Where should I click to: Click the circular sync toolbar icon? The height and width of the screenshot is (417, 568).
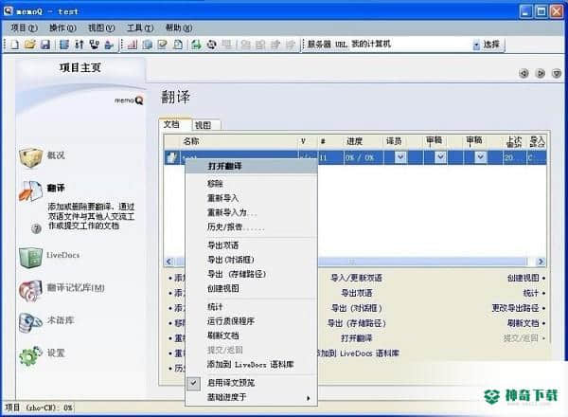click(x=211, y=45)
